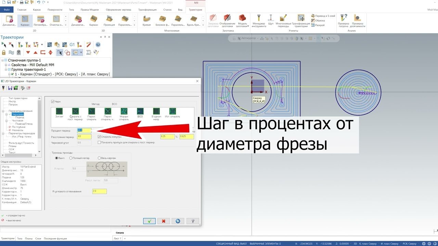Select the Морфи спираль cutting method
Viewport: 438px width, 246px height.
[x=124, y=114]
